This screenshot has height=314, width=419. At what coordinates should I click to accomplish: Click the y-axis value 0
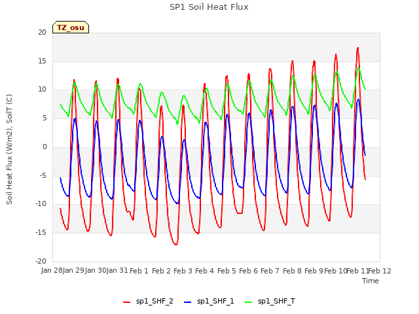(x=45, y=147)
